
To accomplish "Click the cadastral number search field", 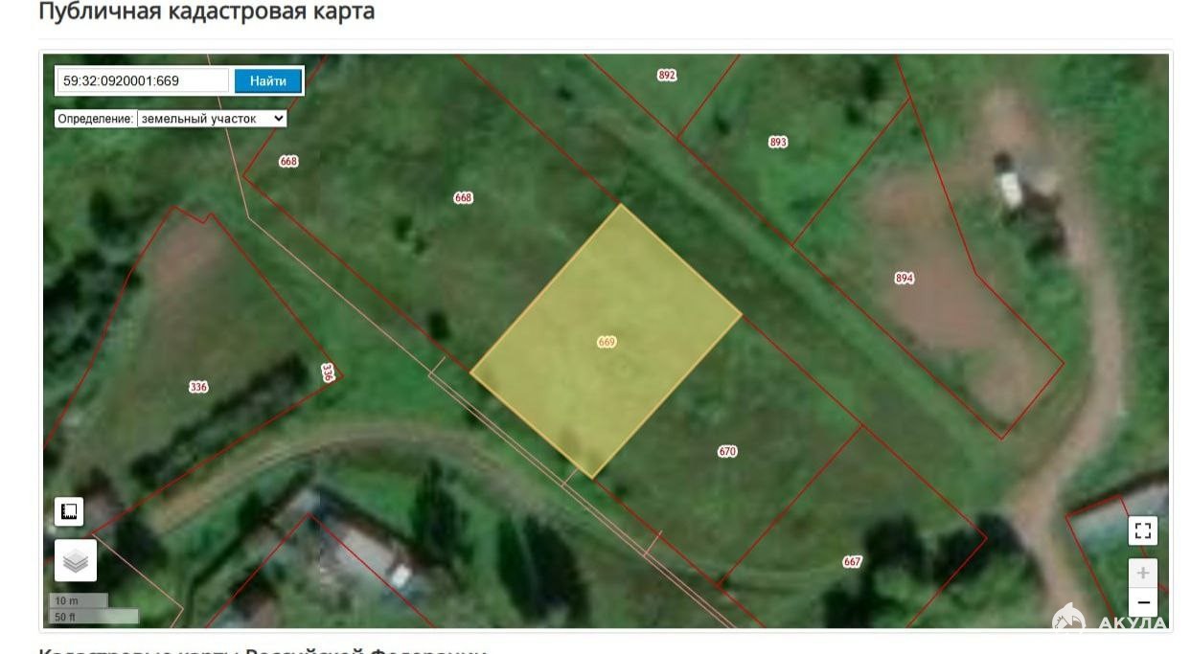I will tap(142, 81).
